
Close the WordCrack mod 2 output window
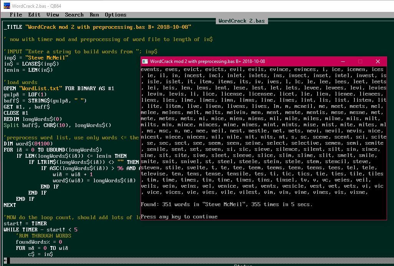(x=377, y=61)
